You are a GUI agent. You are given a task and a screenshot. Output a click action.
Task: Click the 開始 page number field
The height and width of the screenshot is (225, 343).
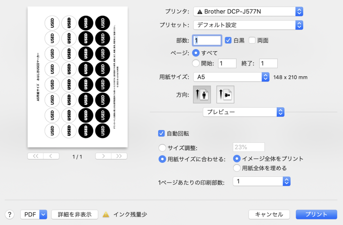[x=227, y=63]
